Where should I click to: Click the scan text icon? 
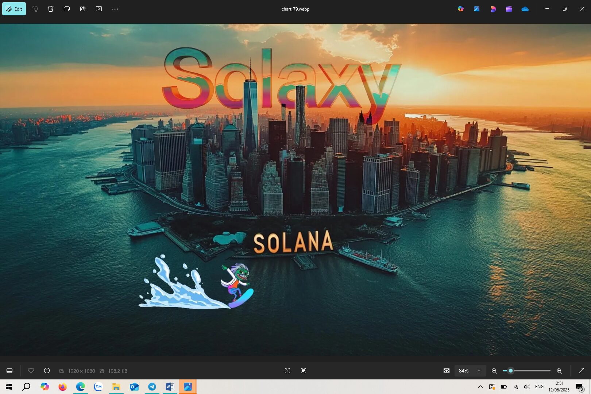(304, 371)
